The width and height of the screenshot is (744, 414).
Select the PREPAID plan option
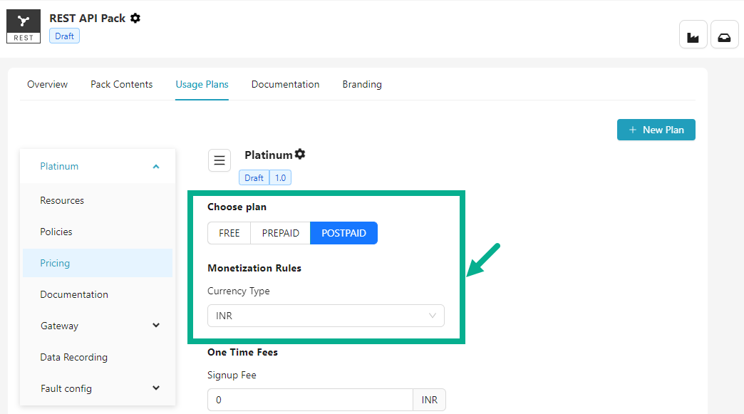[280, 233]
